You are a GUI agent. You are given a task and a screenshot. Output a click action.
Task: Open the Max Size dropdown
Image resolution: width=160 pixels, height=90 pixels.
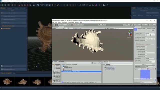pos(150,66)
